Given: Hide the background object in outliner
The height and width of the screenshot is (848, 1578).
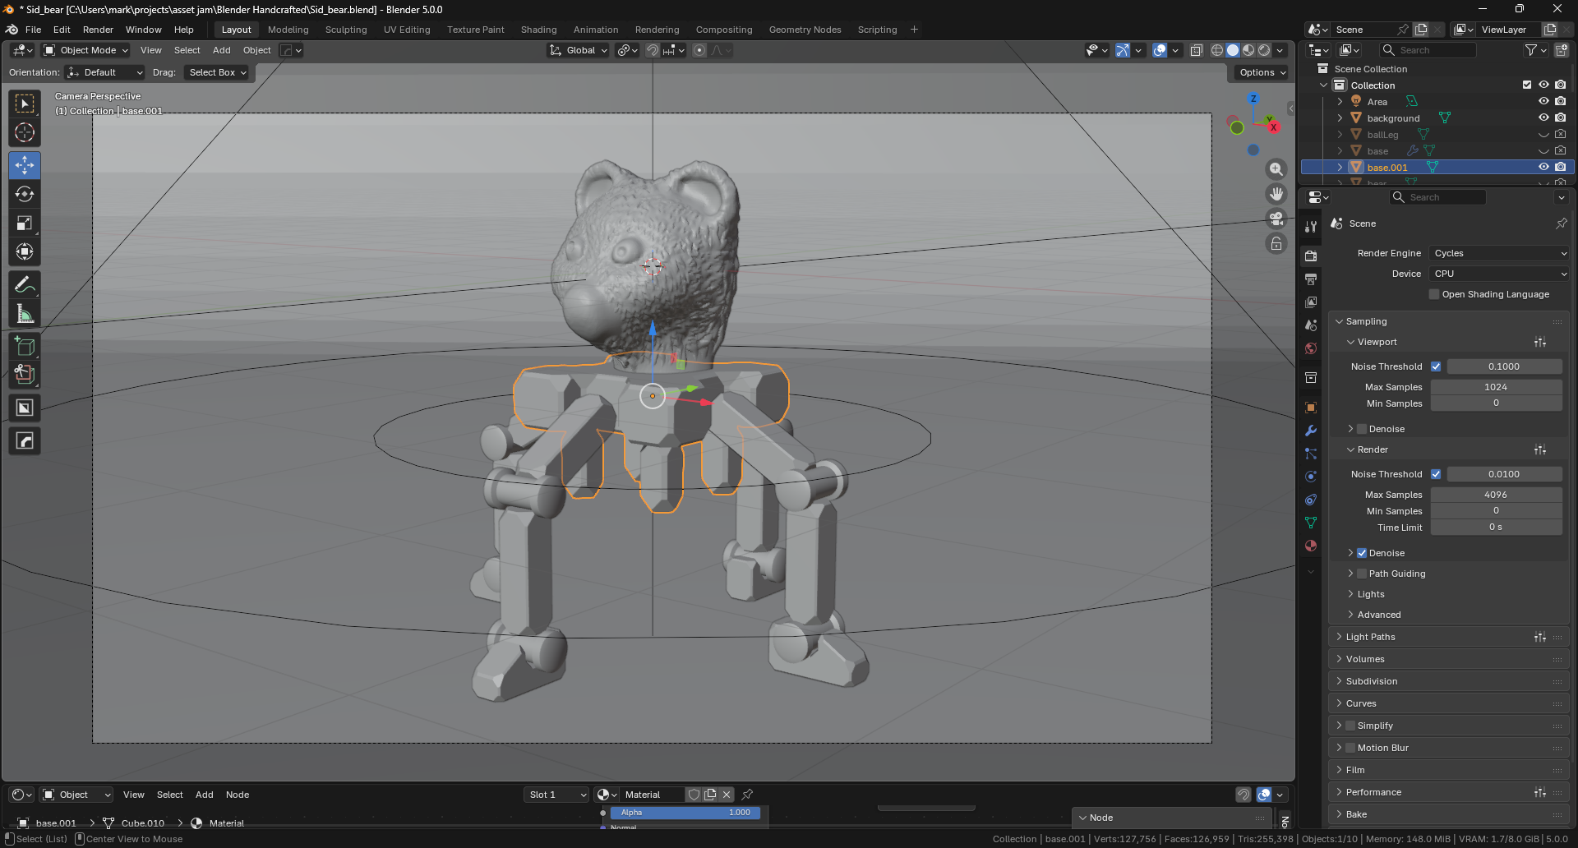Looking at the screenshot, I should [1543, 118].
